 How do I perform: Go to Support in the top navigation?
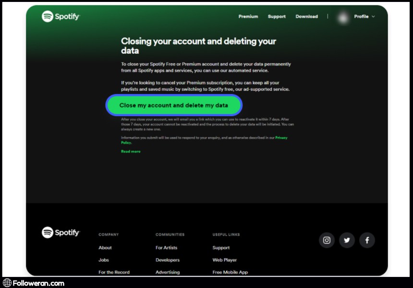tap(277, 17)
